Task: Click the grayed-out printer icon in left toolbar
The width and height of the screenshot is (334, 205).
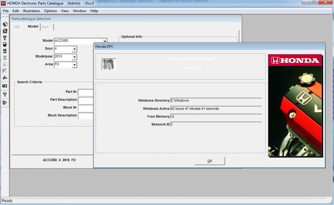Action: click(x=5, y=58)
